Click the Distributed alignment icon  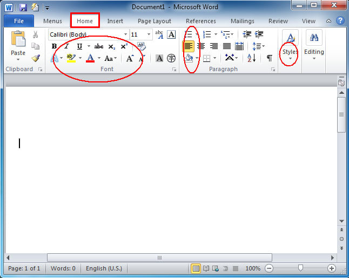click(x=239, y=46)
